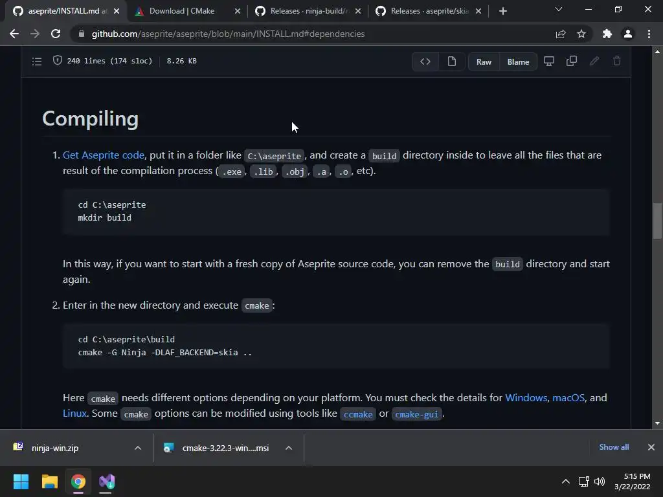
Task: Close the downloads bar
Action: 651,447
